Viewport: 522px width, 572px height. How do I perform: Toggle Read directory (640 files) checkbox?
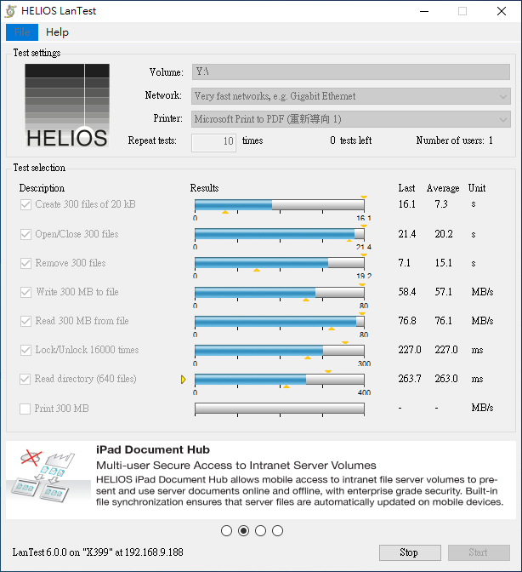click(x=25, y=379)
